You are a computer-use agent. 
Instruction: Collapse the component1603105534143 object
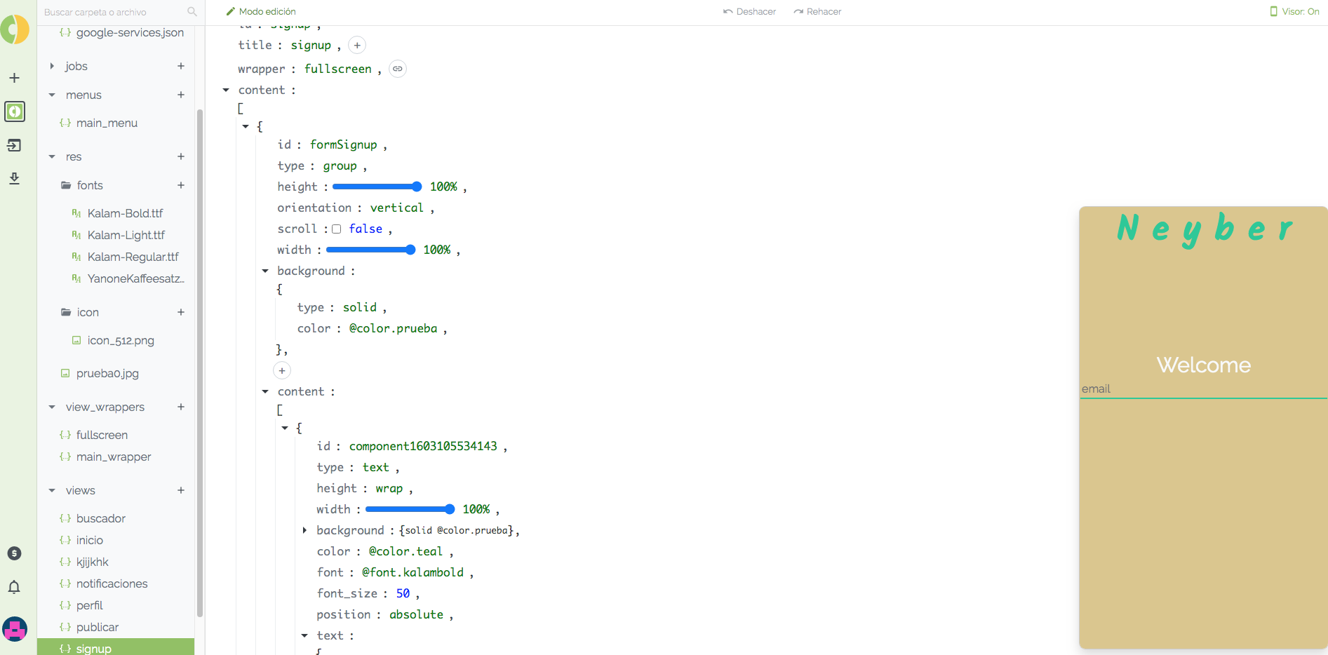click(285, 428)
